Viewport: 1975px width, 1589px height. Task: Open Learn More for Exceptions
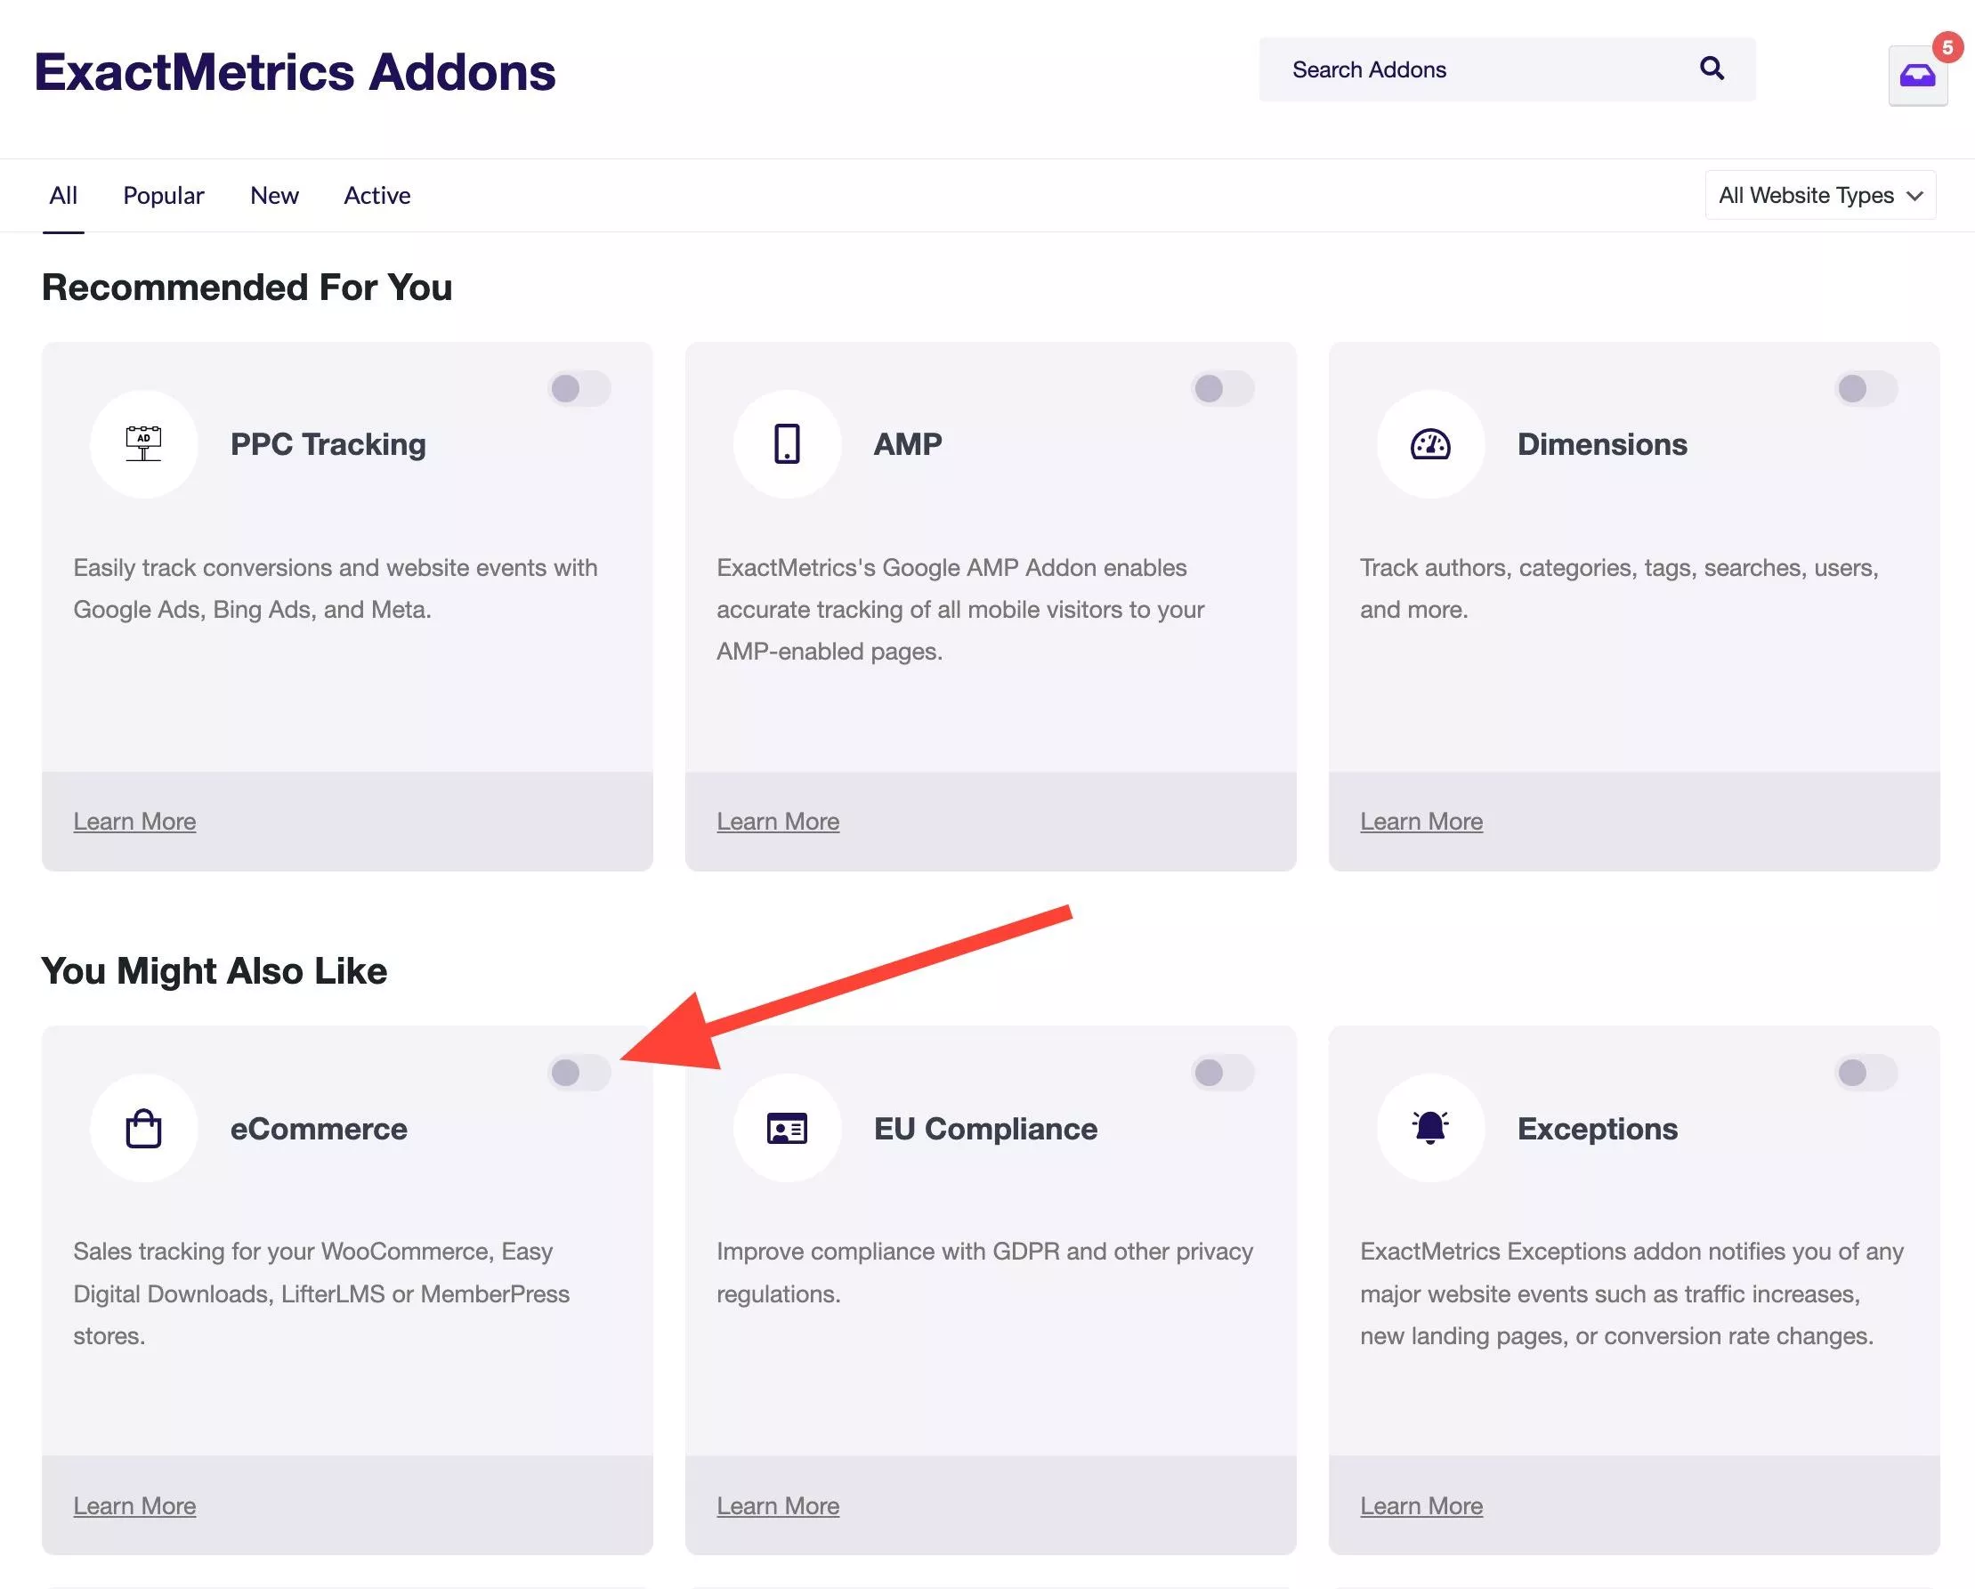tap(1421, 1505)
